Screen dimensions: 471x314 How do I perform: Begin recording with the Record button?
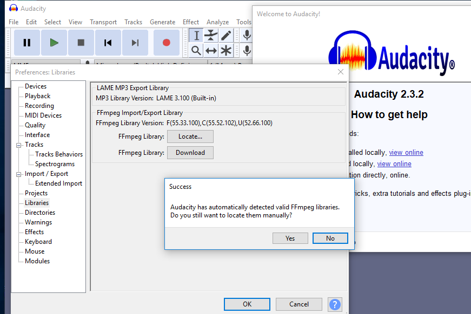[167, 43]
